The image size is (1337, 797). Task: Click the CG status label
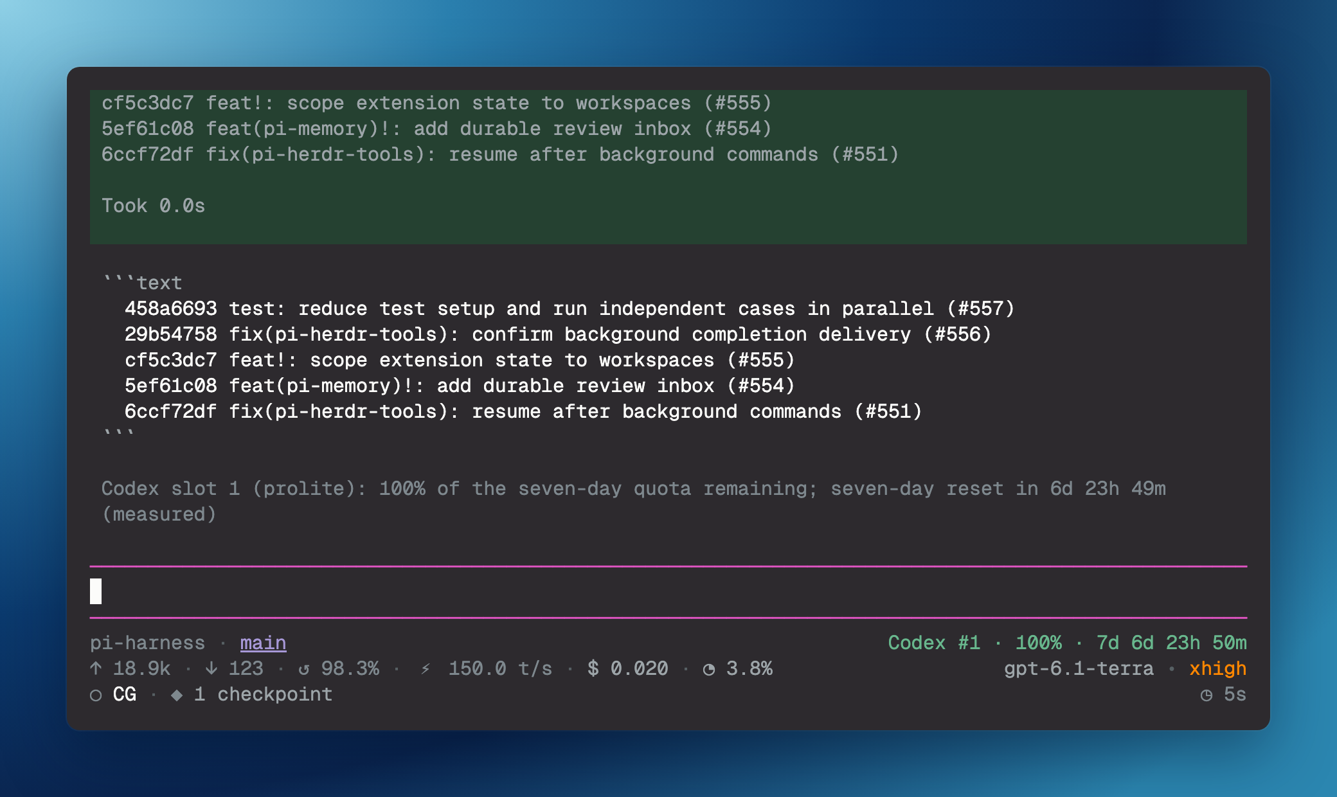(125, 694)
